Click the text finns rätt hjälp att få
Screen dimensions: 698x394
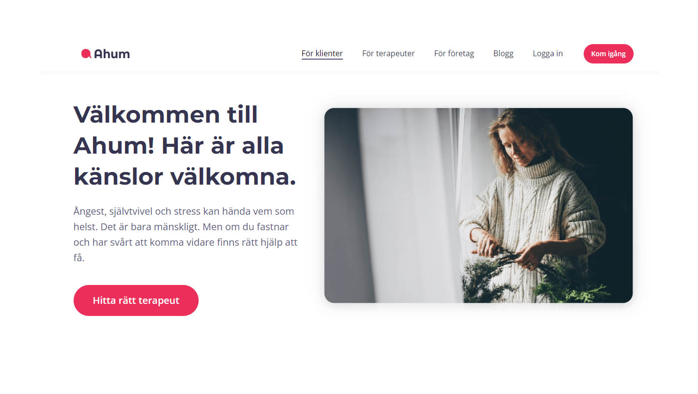tap(186, 250)
